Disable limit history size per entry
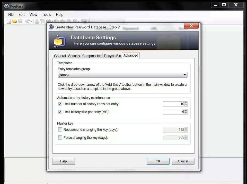The image size is (247, 184). (x=60, y=112)
